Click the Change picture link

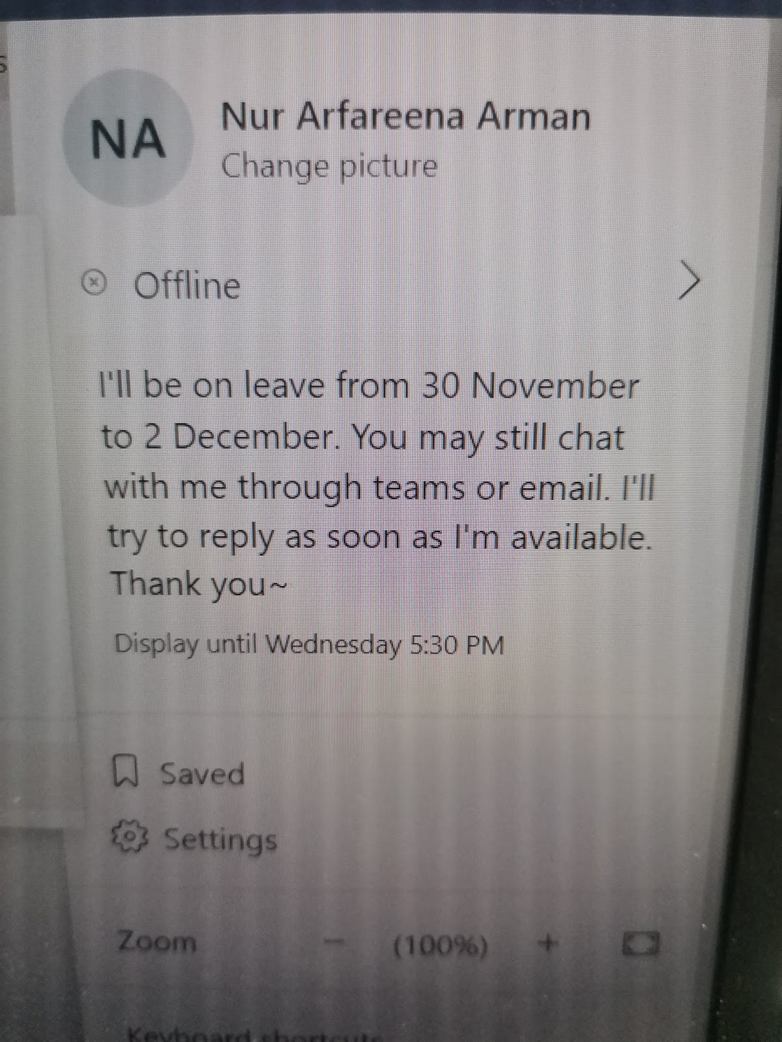[329, 167]
